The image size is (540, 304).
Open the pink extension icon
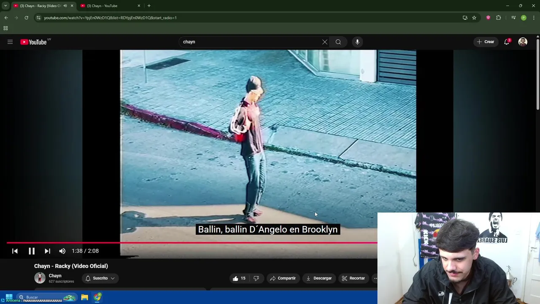pyautogui.click(x=488, y=18)
